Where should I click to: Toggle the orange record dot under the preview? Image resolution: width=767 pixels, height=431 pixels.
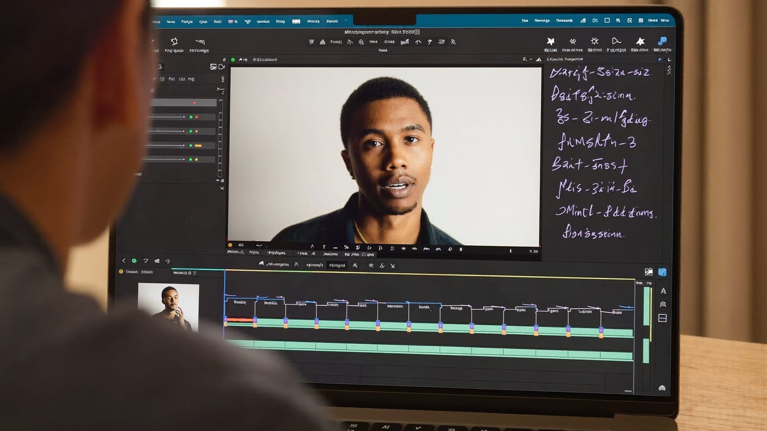pyautogui.click(x=230, y=245)
